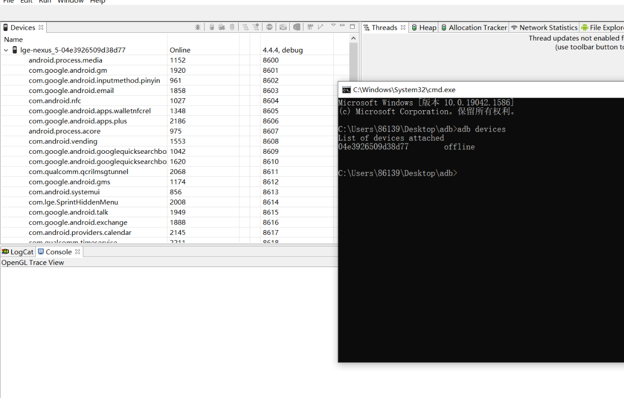624x398 pixels.
Task: Click port 8613 cell
Action: click(x=270, y=192)
